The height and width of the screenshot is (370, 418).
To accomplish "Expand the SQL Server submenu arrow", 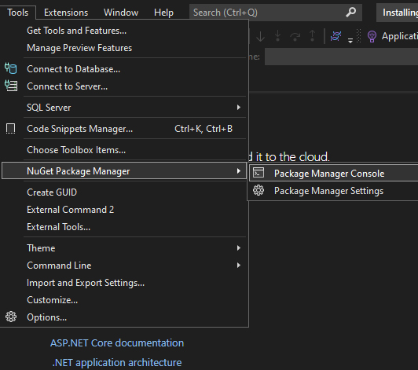I will point(239,107).
